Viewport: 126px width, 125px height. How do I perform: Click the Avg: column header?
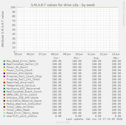click(96, 58)
